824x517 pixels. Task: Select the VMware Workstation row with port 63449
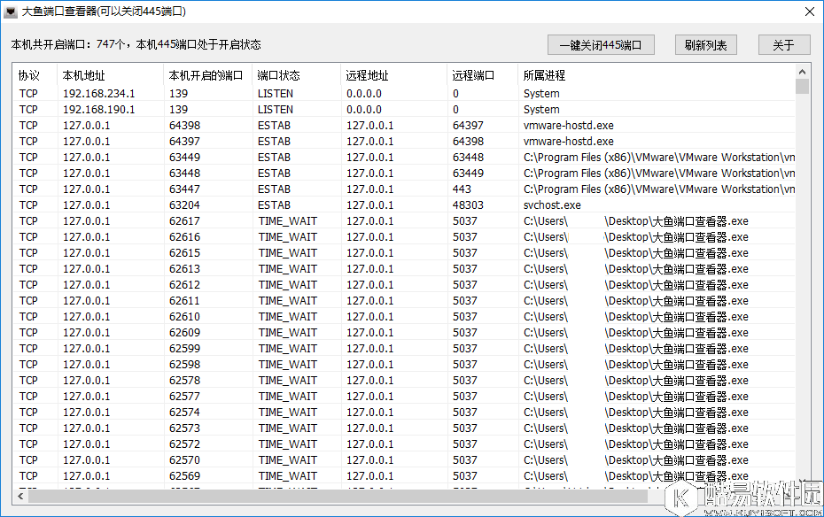pyautogui.click(x=266, y=157)
